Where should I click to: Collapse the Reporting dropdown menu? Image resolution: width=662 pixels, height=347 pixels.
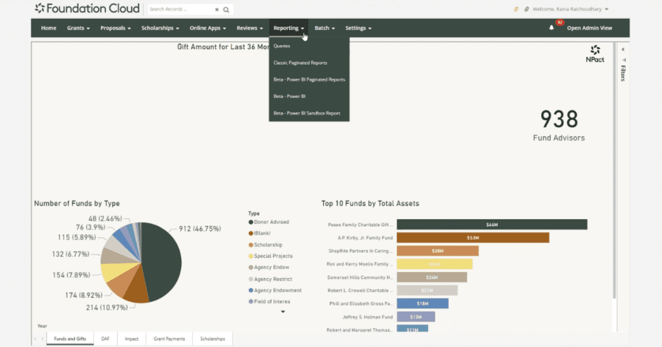(288, 28)
